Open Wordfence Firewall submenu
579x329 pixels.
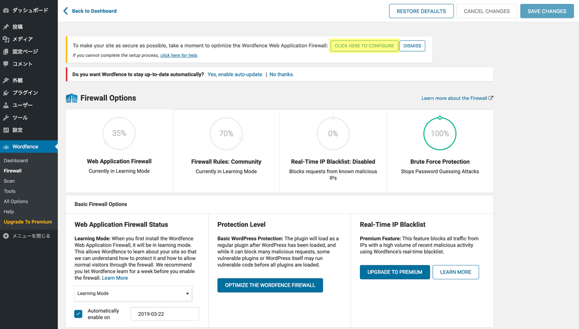tap(13, 171)
